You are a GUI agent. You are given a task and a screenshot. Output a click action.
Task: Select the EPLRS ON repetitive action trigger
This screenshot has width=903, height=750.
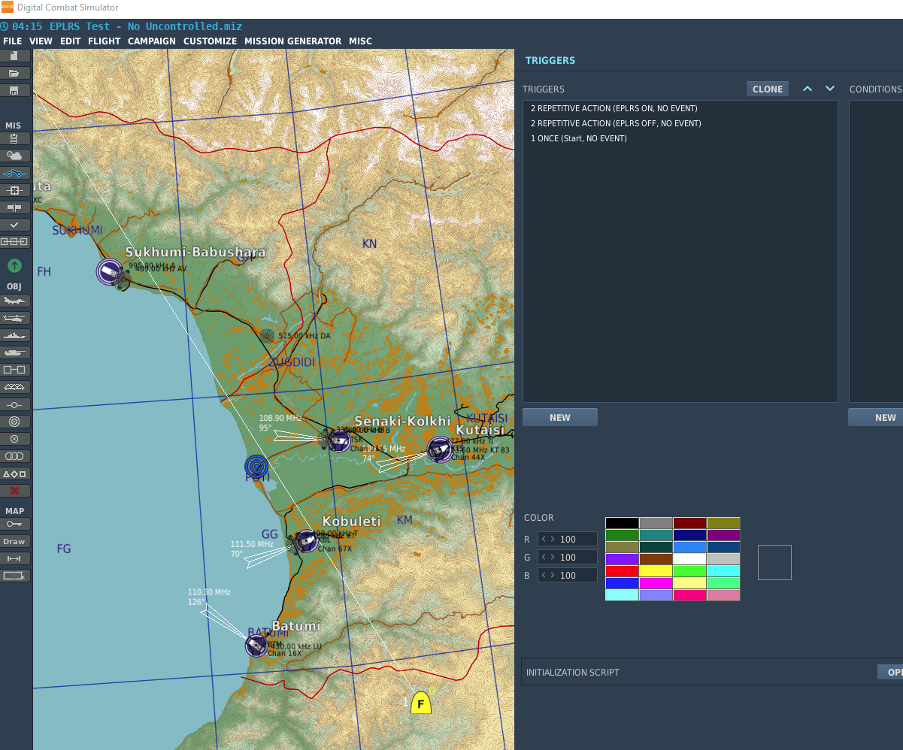click(680, 108)
